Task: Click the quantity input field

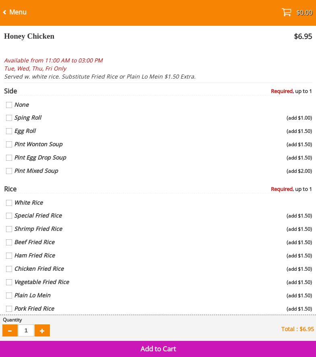Action: click(26, 330)
